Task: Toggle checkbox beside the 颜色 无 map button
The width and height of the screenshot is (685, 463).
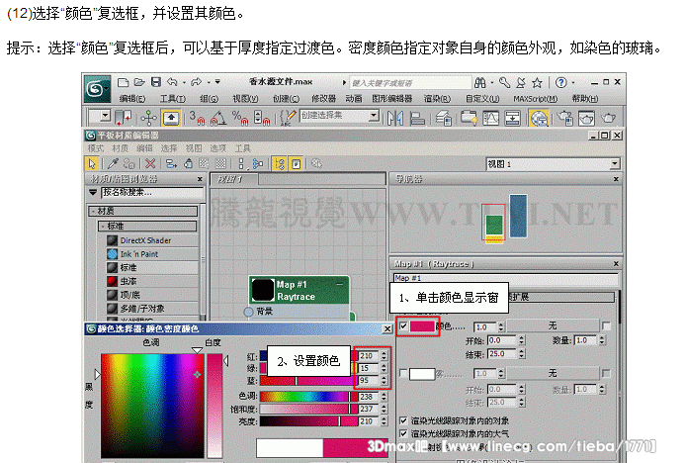Action: [x=606, y=325]
